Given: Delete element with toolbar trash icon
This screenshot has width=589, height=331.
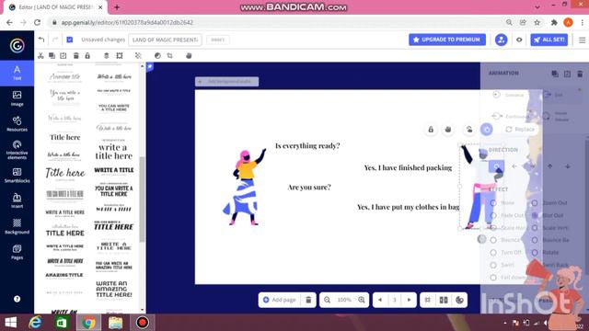Looking at the screenshot, I should 75,55.
